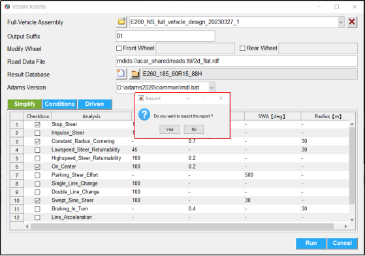Click the Road Data File input field
365x256 pixels.
pos(237,61)
